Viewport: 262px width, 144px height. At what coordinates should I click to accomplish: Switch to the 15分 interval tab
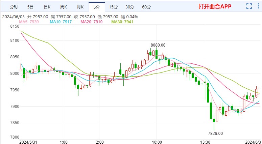click(x=113, y=7)
